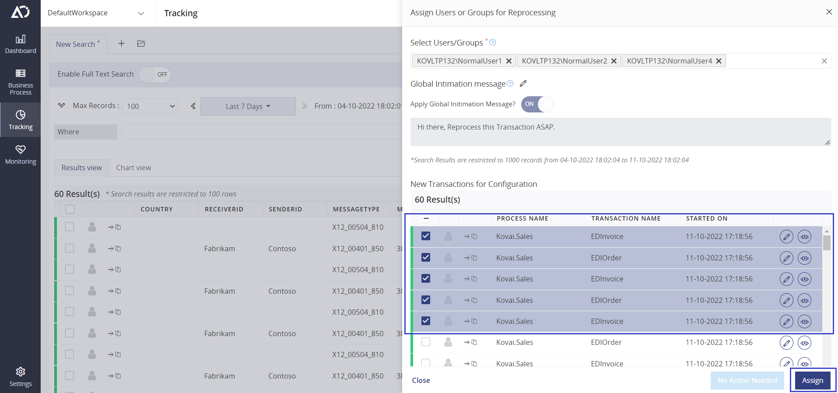
Task: Sort by SENDERID column header
Action: click(x=285, y=209)
